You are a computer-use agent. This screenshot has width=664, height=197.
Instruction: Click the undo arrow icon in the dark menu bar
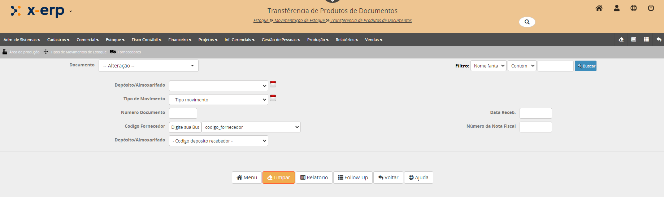click(x=659, y=40)
